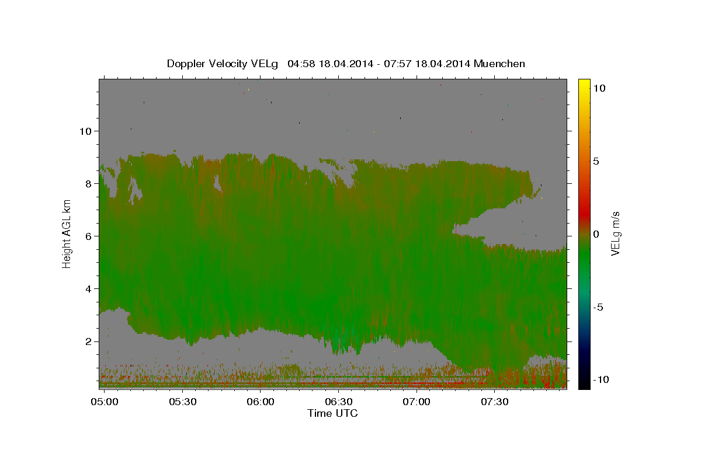Image resolution: width=701 pixels, height=467 pixels.
Task: Click the "Height AGL km" axis label
Action: click(67, 234)
